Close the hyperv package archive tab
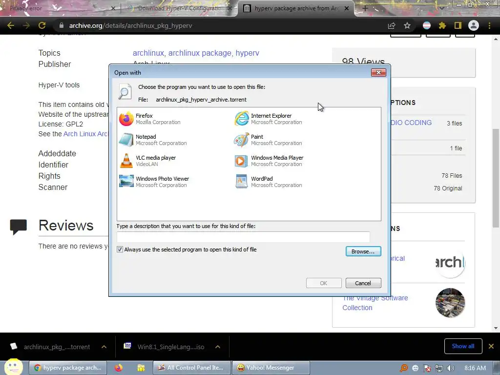The height and width of the screenshot is (375, 500). [x=347, y=9]
